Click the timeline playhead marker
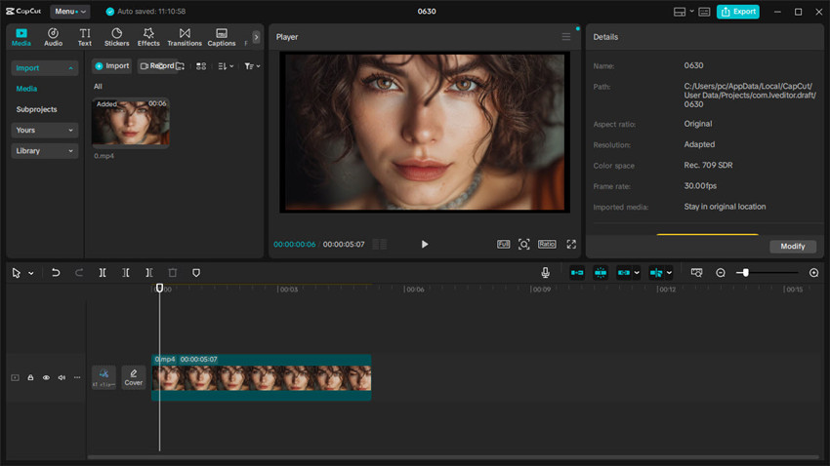This screenshot has width=830, height=466. click(159, 288)
